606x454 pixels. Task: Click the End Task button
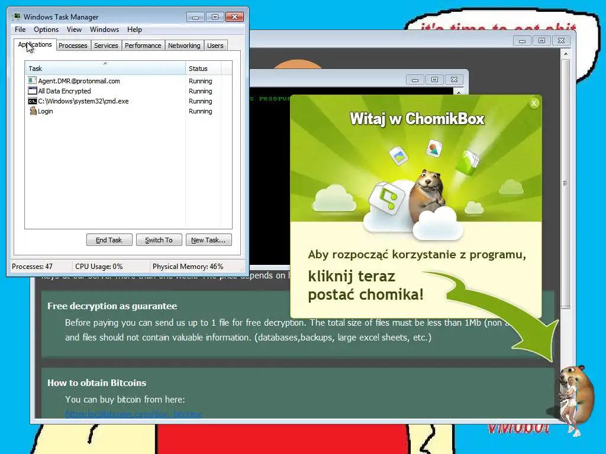pos(109,240)
